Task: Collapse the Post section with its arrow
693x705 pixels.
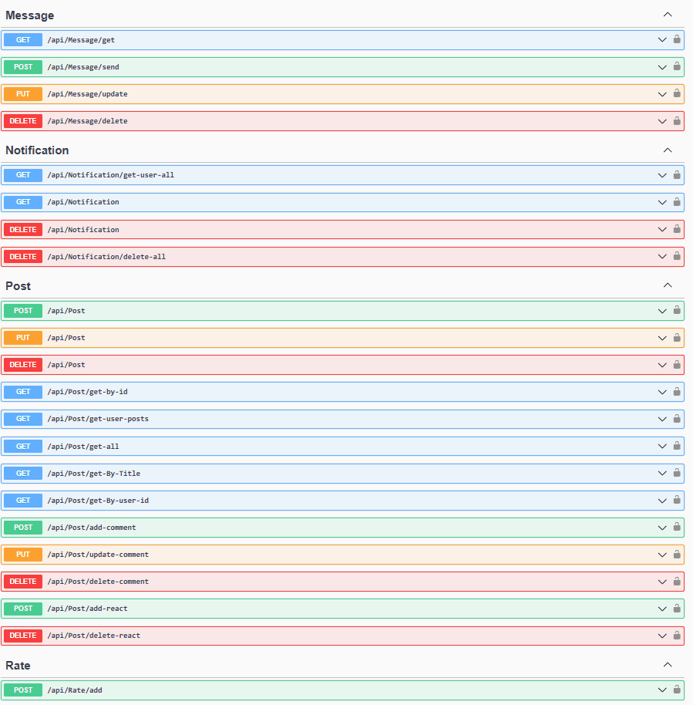Action: 668,285
